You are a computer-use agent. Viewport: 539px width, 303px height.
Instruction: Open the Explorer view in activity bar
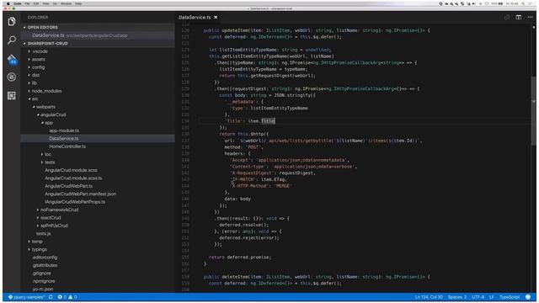(12, 22)
